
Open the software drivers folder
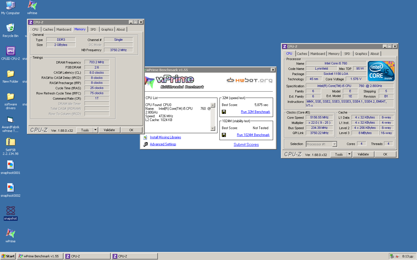(10, 101)
